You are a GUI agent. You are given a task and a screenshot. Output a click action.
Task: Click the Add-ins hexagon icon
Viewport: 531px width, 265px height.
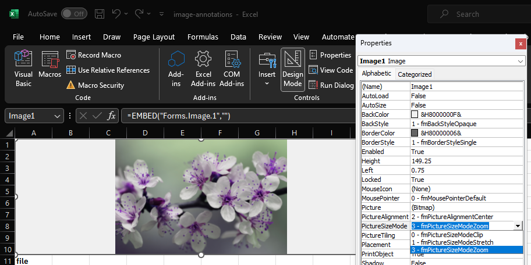pyautogui.click(x=176, y=59)
